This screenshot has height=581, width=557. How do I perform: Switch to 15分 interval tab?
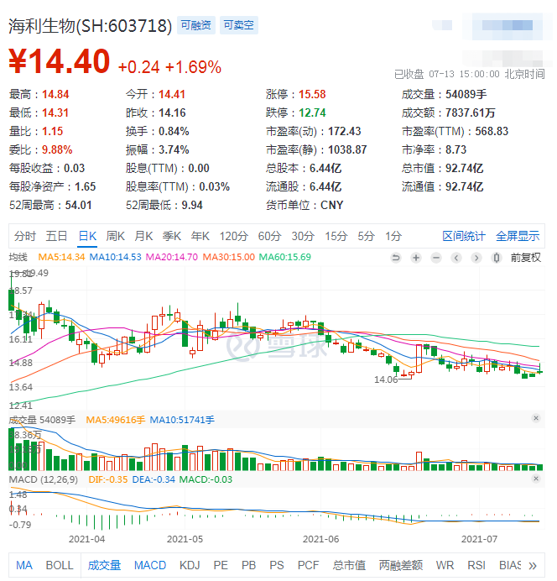tap(336, 237)
